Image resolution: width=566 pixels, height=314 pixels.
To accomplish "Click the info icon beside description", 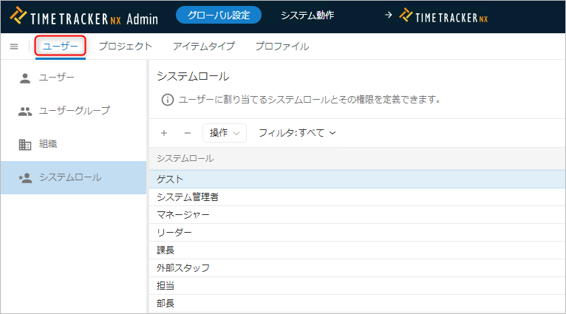I will coord(168,99).
